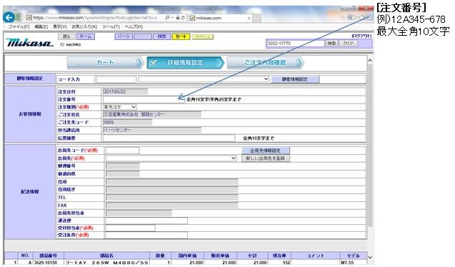This screenshot has height=267, width=455.
Task: Click the address bar search magnifier icon
Action: tap(167, 18)
